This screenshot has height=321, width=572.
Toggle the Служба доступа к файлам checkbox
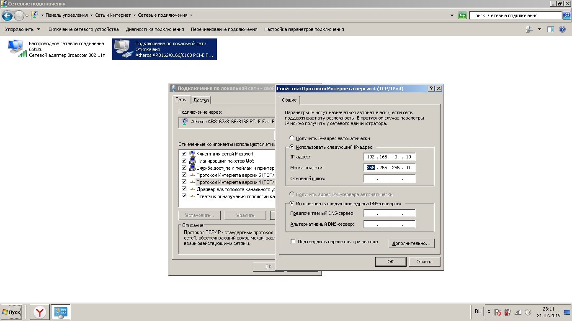click(184, 168)
